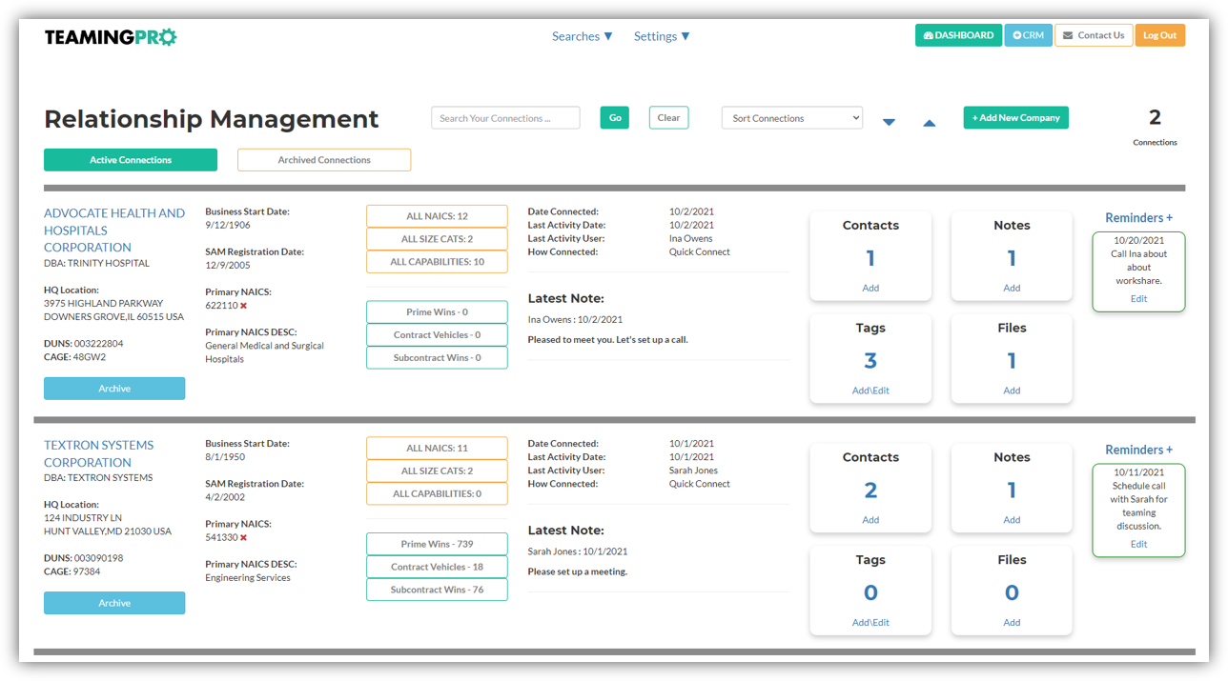Click Add New Company button

pyautogui.click(x=1016, y=118)
